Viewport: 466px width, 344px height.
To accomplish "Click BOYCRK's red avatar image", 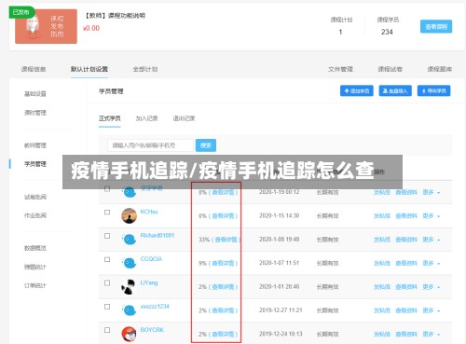I will (x=129, y=334).
